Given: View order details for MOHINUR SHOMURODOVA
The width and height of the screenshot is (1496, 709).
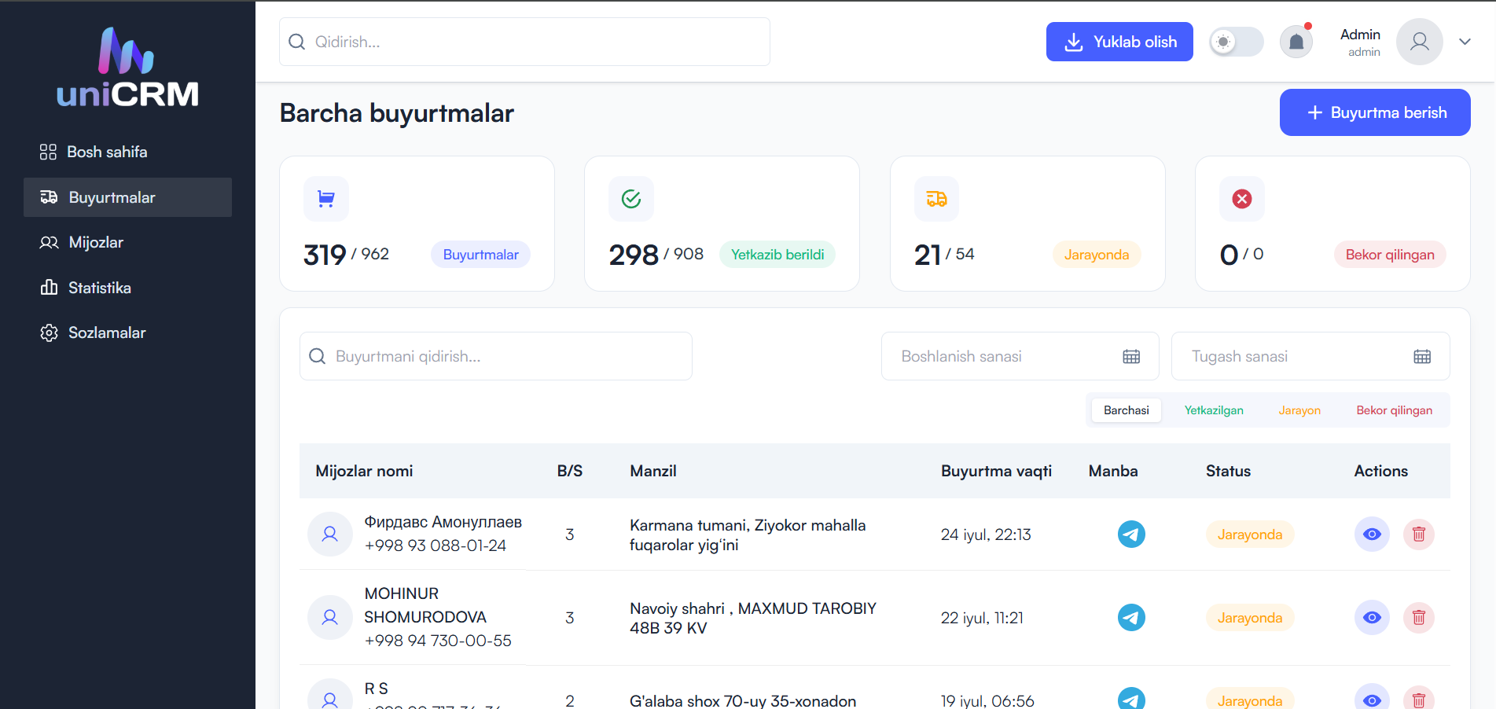Looking at the screenshot, I should (1372, 618).
